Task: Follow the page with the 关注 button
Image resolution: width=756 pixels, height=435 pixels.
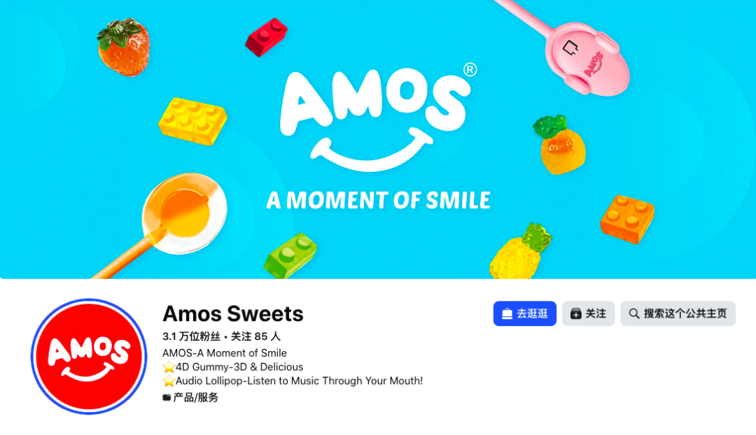Action: tap(588, 313)
